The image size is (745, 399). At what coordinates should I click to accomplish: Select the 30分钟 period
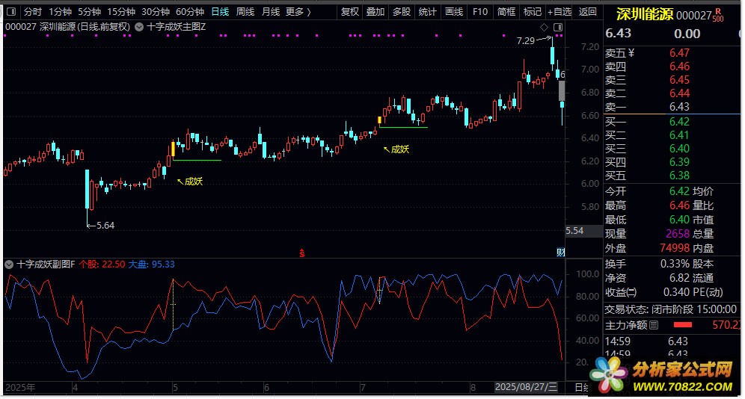(156, 11)
